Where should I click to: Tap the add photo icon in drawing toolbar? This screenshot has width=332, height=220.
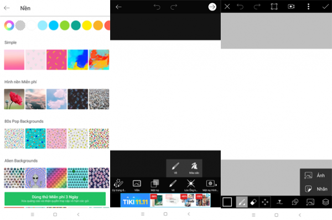(310, 202)
